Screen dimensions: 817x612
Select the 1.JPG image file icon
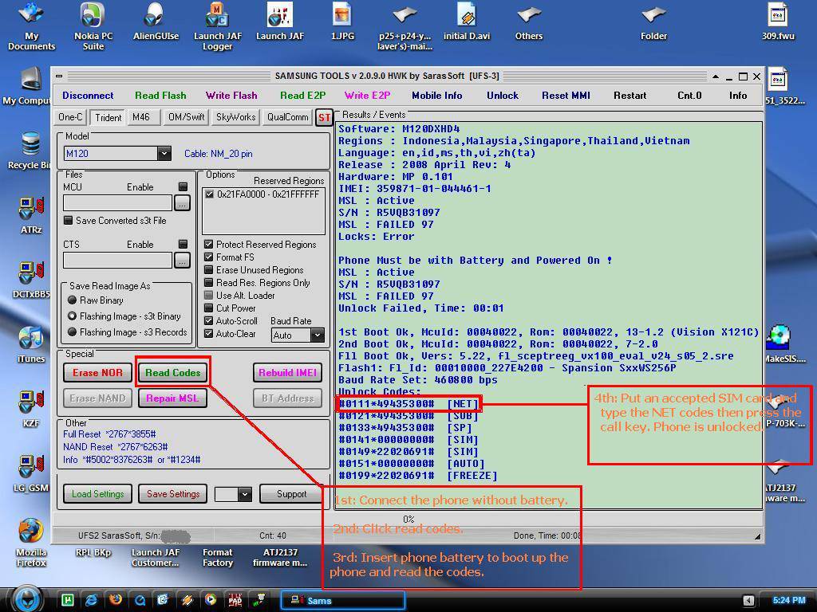[x=342, y=22]
